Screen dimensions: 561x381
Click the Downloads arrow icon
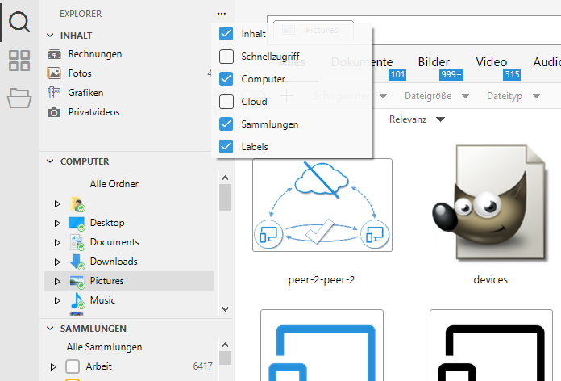(x=77, y=262)
